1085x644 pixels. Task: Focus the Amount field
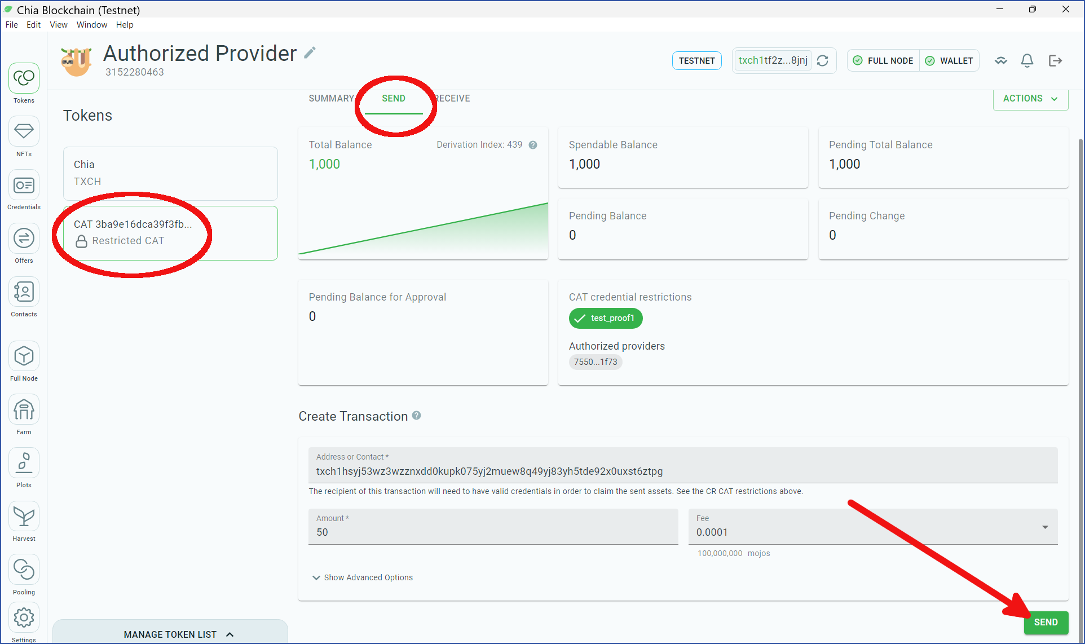pyautogui.click(x=493, y=527)
